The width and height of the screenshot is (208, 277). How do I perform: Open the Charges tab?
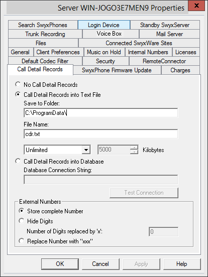[180, 70]
